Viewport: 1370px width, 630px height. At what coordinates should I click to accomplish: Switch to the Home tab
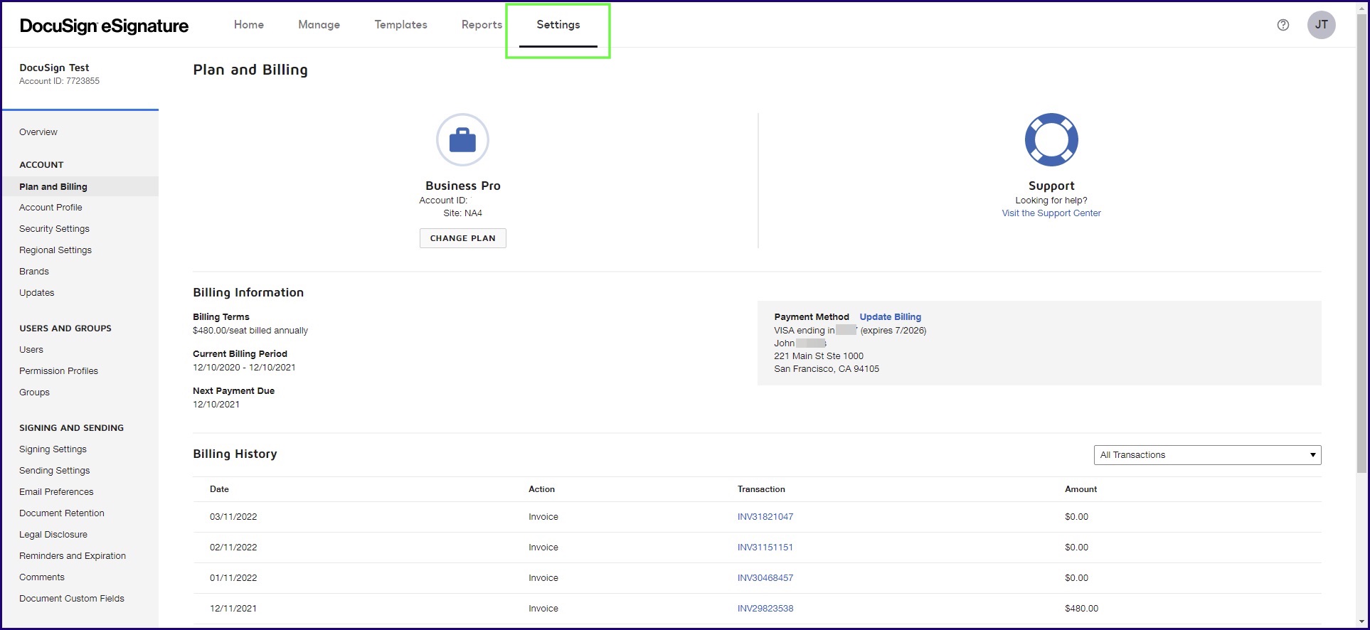249,25
